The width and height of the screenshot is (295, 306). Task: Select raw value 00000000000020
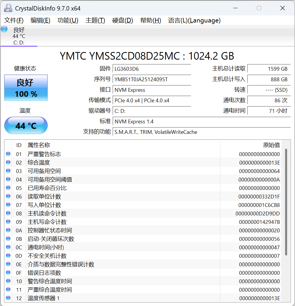pos(259,231)
